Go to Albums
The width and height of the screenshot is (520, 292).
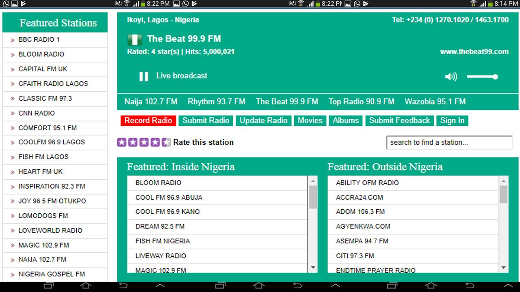[x=346, y=120]
